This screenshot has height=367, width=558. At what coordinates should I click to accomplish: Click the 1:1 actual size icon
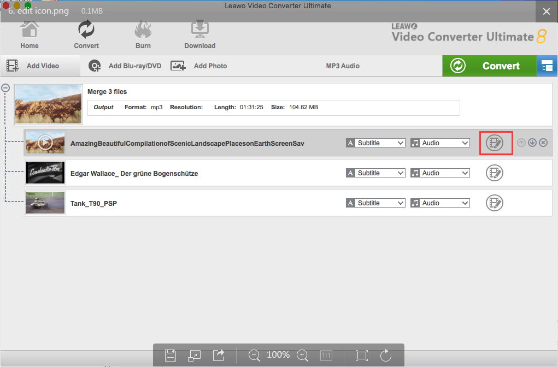(326, 356)
